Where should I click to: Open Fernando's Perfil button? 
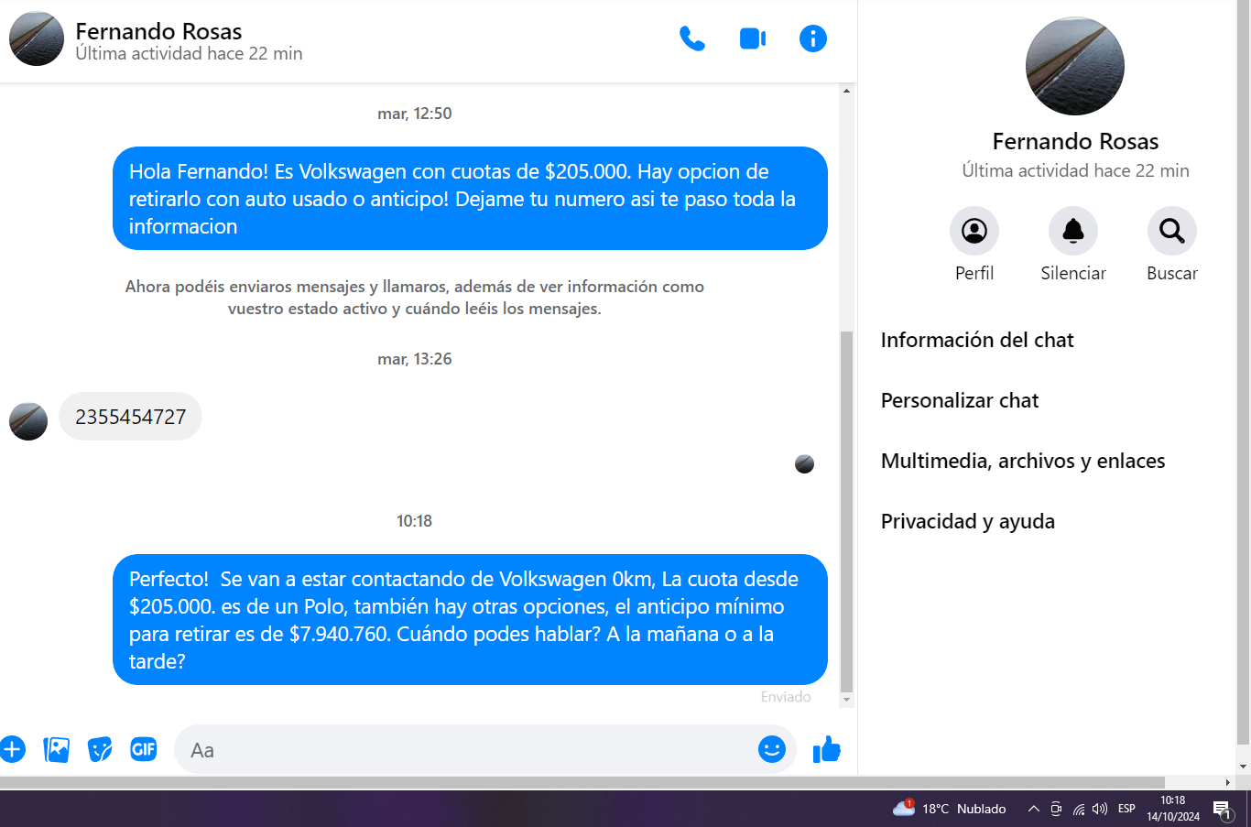[974, 231]
